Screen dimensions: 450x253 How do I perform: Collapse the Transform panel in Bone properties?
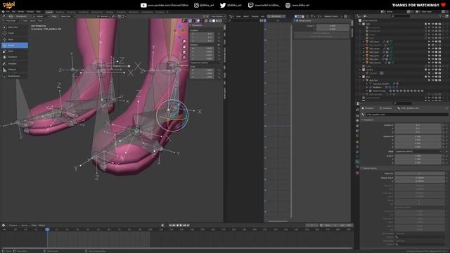368,120
